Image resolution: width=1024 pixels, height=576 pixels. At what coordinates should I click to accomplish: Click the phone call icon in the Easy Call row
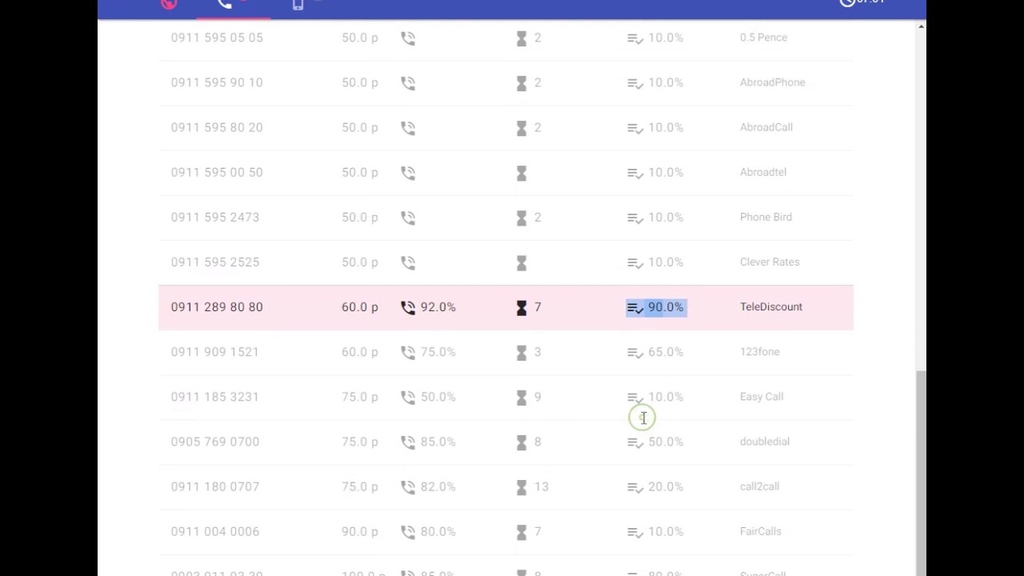[x=408, y=397]
